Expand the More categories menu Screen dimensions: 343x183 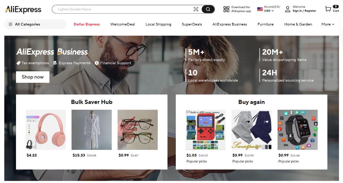click(x=328, y=24)
